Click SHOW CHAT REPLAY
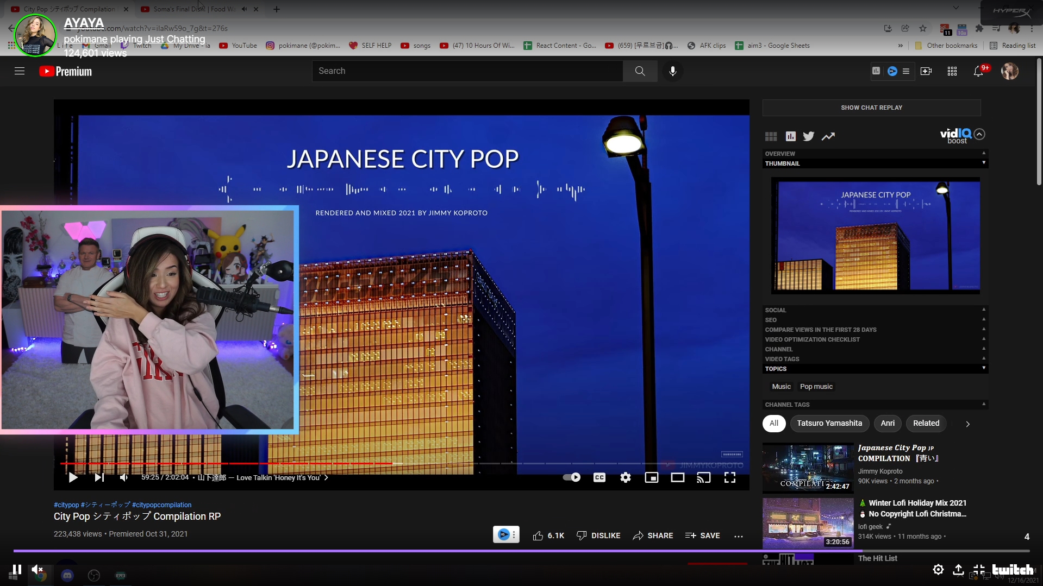Viewport: 1043px width, 586px height. coord(871,108)
